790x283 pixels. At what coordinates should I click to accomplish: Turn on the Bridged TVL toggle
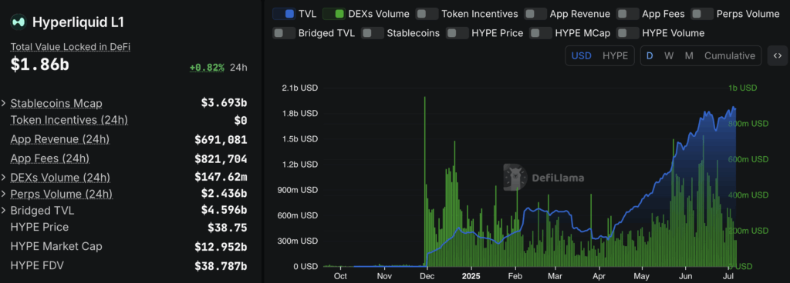click(284, 33)
